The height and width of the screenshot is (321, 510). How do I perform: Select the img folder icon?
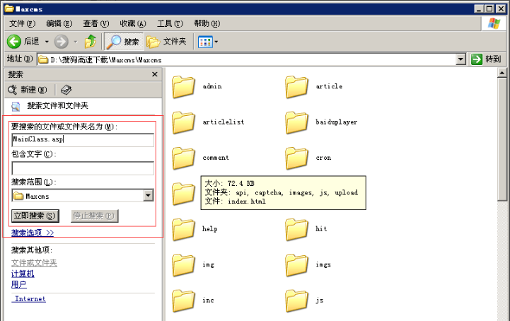(x=183, y=264)
